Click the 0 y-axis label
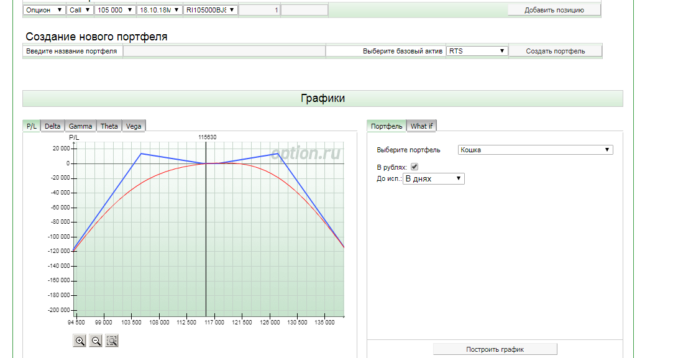 [x=68, y=163]
